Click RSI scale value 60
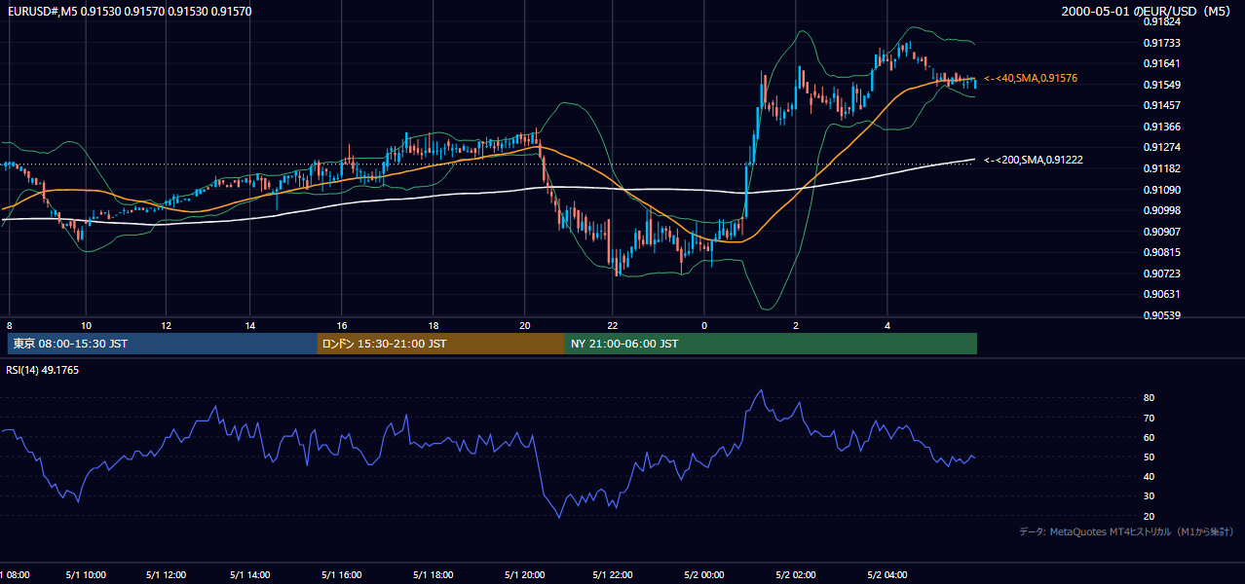 pos(1149,437)
